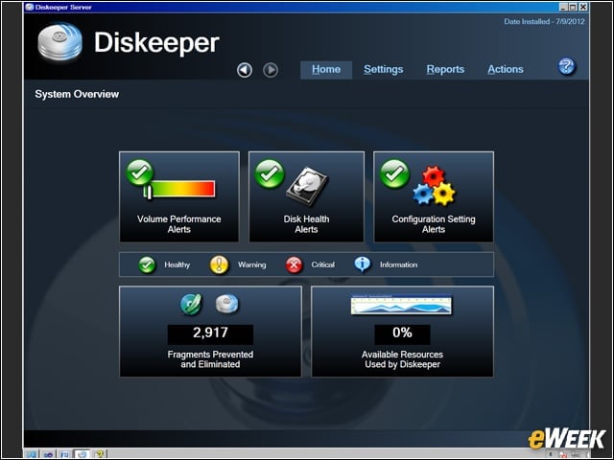The image size is (614, 460).
Task: Click the green-to-red performance gauge bar
Action: [180, 189]
